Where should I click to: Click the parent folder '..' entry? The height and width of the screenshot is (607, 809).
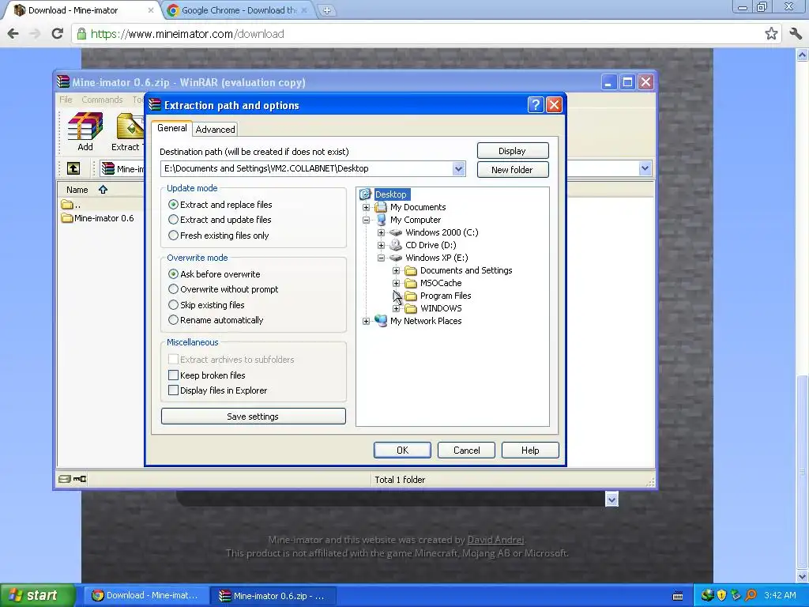tap(70, 205)
